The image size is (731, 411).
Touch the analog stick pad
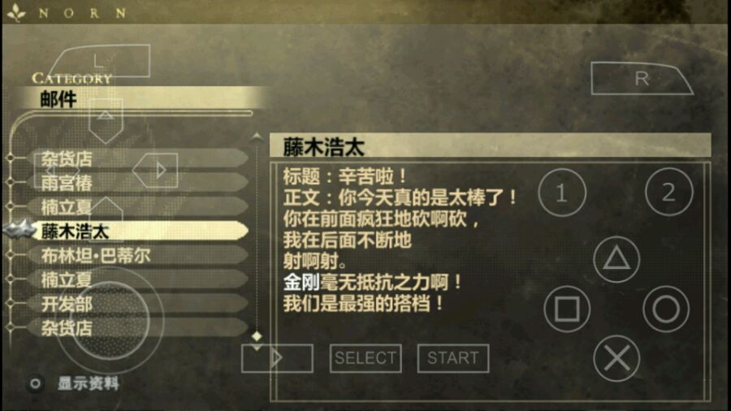110,320
